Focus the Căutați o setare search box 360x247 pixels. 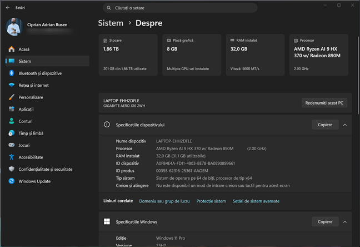180,8
